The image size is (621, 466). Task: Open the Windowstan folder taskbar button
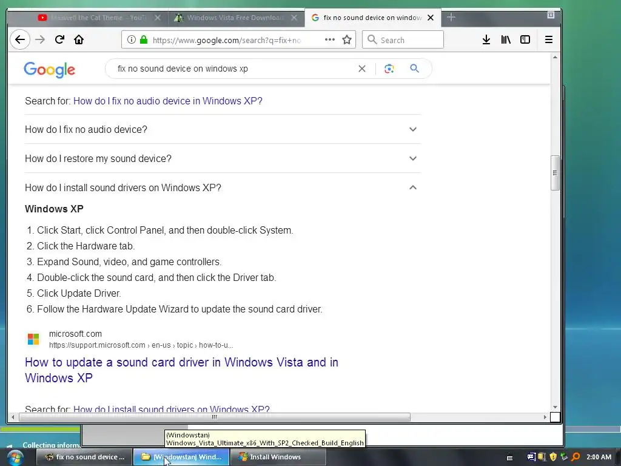click(x=181, y=457)
